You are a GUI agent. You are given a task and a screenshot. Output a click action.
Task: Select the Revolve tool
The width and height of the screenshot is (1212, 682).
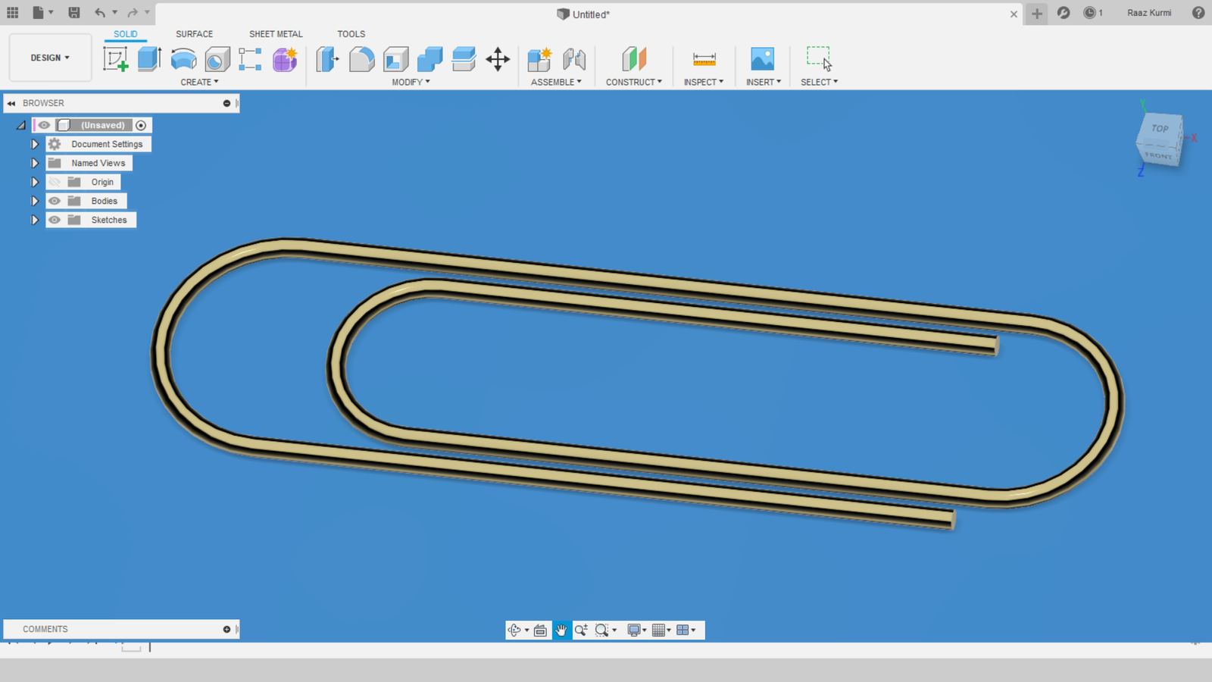183,59
